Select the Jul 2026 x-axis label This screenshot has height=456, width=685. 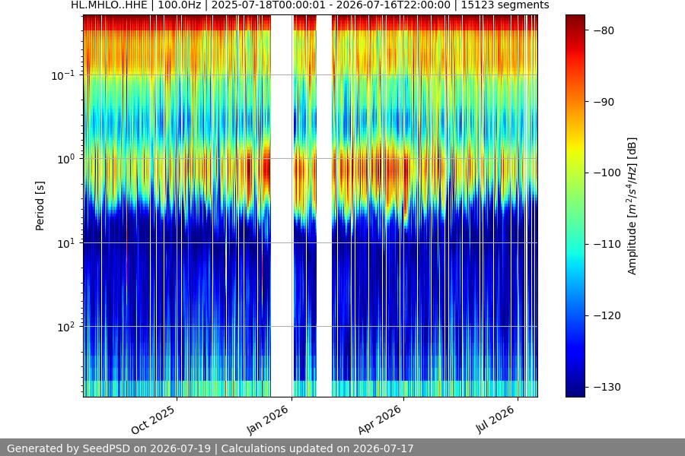click(x=495, y=420)
